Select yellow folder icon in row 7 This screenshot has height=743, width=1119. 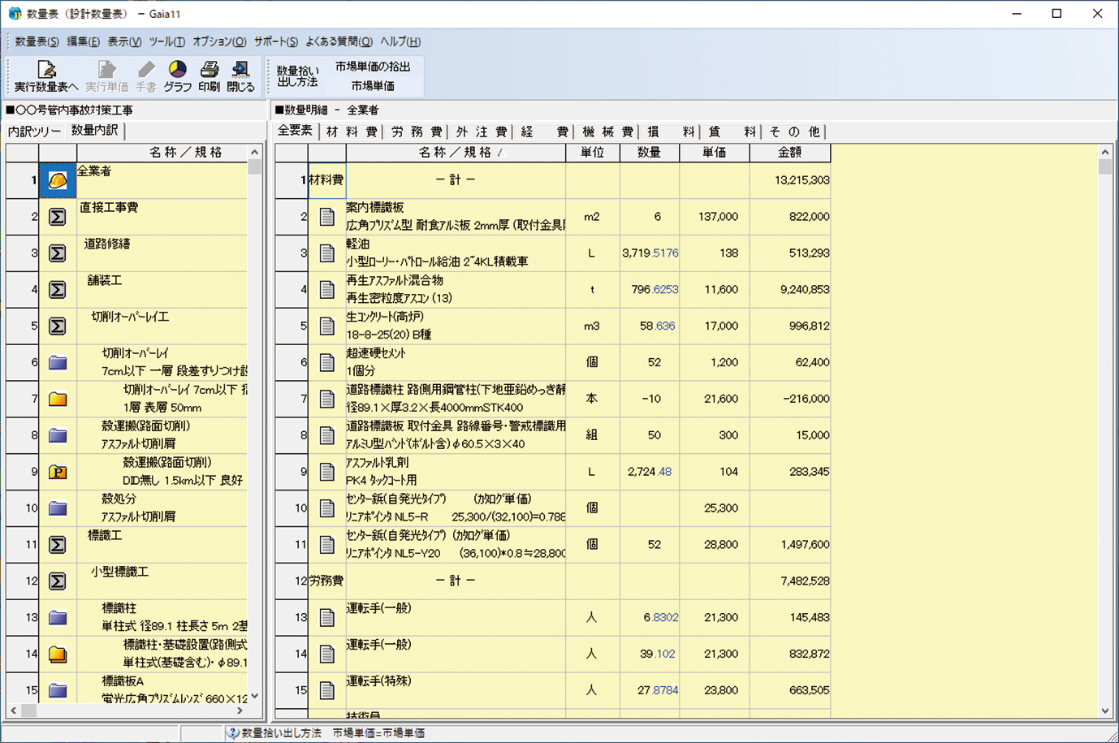58,400
